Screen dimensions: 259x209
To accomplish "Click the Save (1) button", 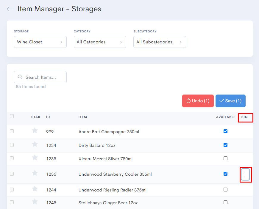I will tap(230, 101).
